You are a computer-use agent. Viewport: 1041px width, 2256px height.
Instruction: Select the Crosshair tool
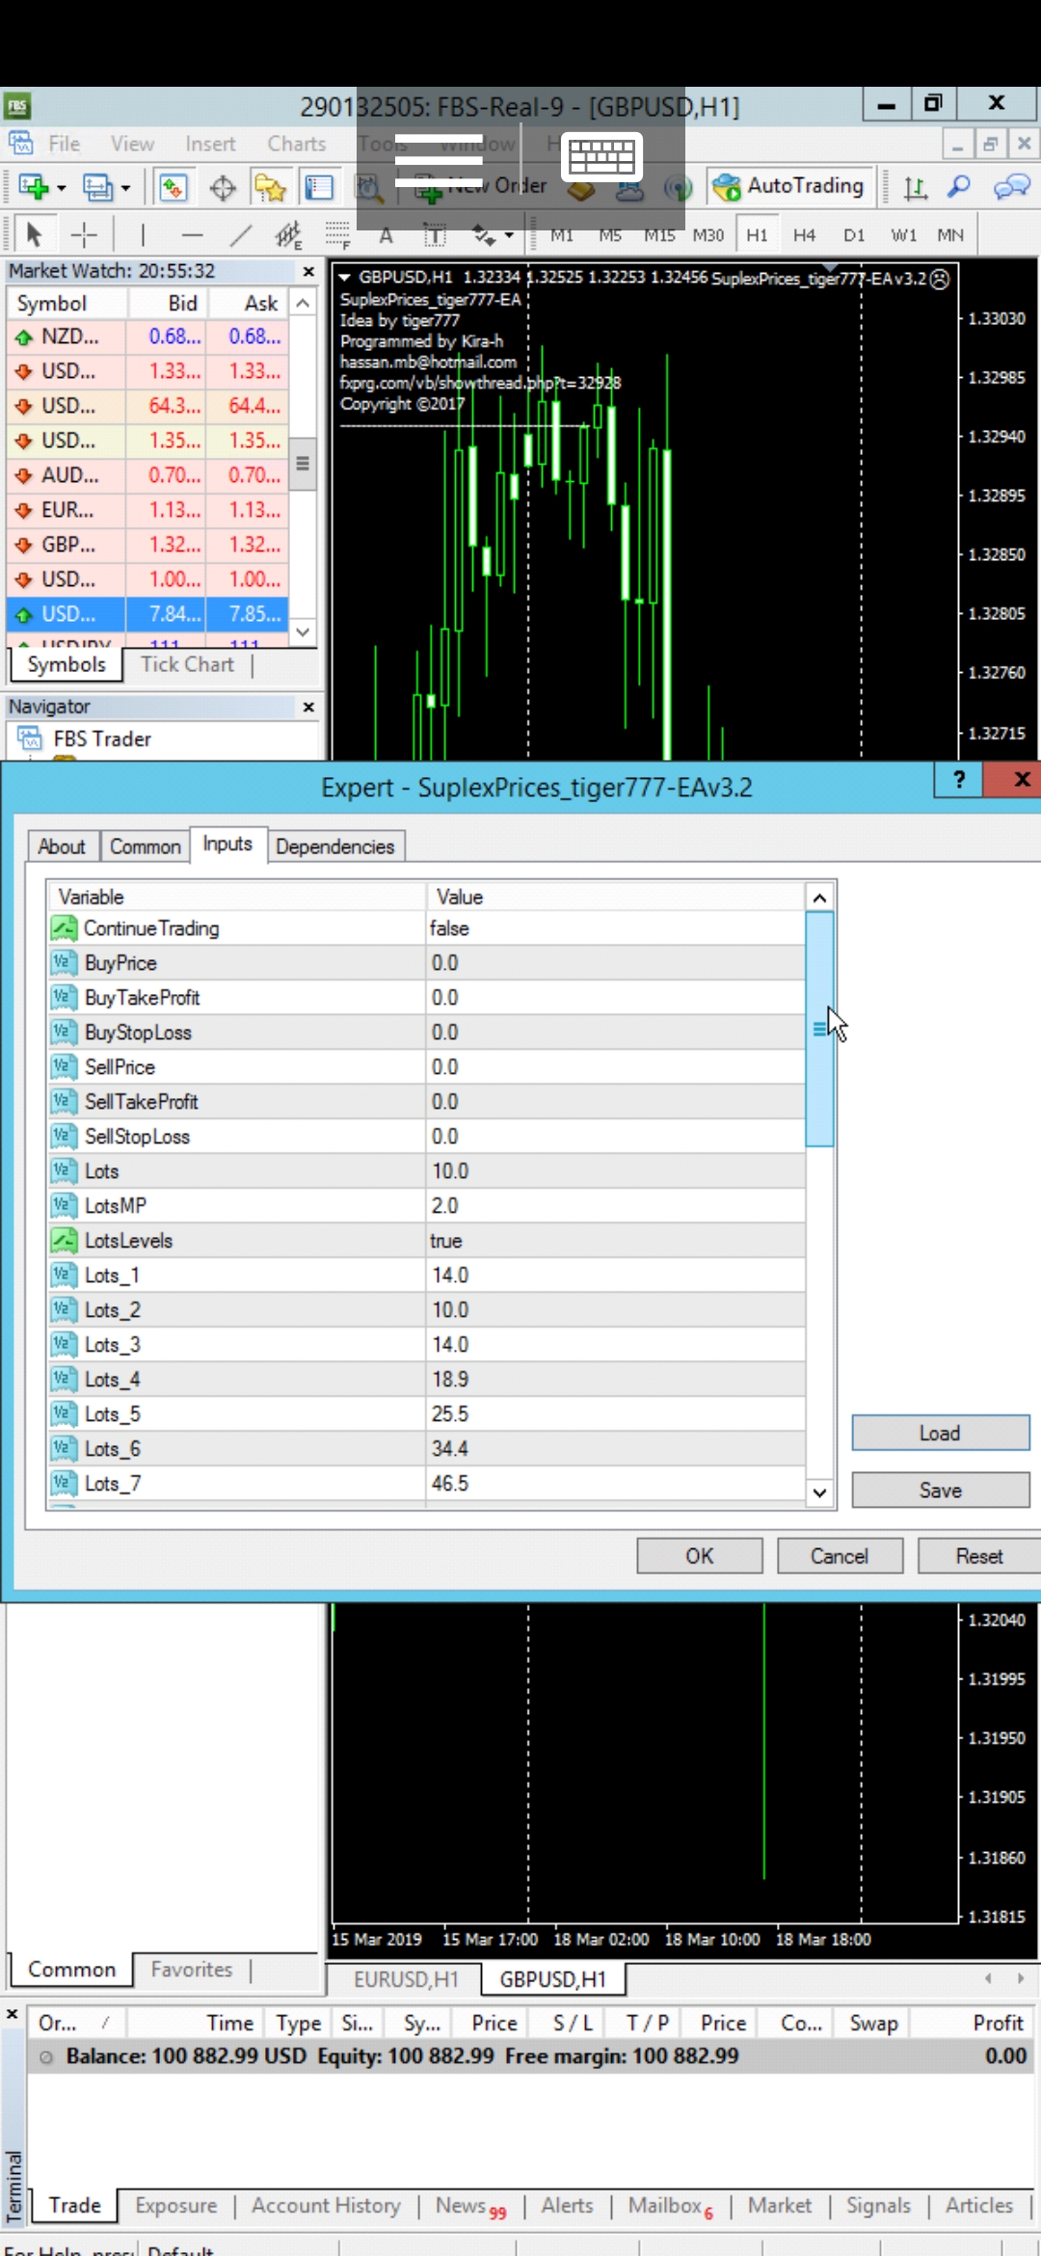pos(84,235)
